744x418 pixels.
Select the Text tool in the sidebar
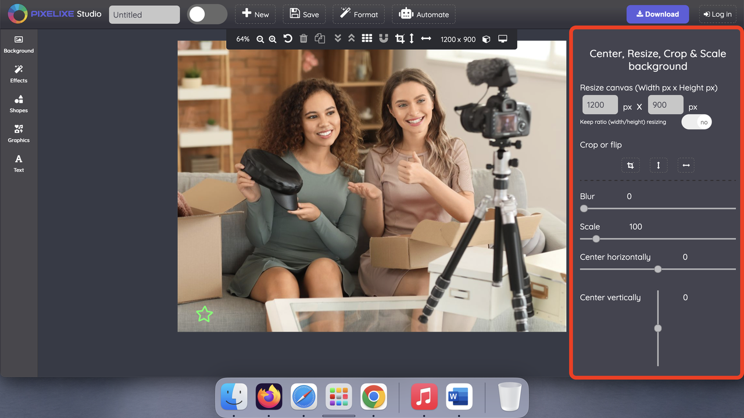(19, 163)
